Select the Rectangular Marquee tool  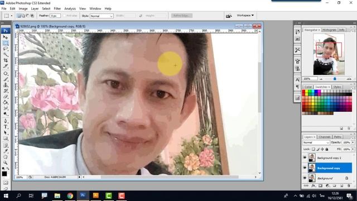click(x=6, y=43)
